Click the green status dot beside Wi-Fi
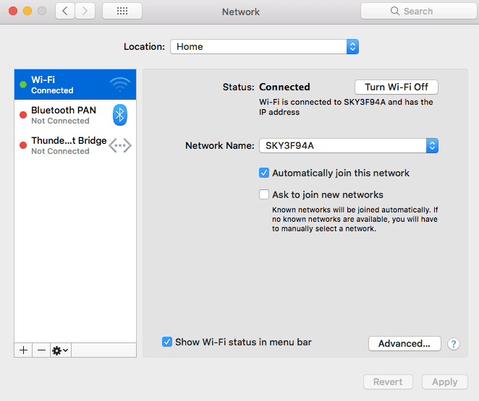Image resolution: width=479 pixels, height=401 pixels. [23, 85]
